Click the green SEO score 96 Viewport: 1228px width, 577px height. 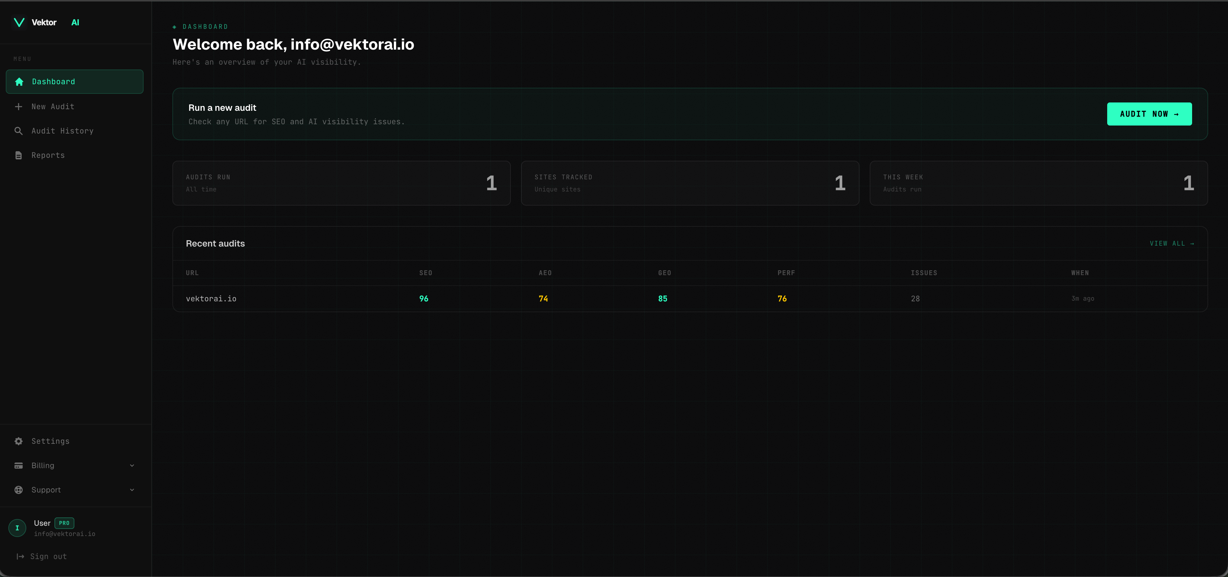coord(424,299)
